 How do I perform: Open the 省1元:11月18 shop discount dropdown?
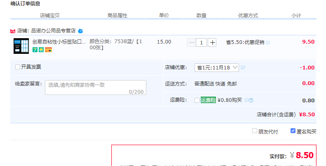point(217,67)
